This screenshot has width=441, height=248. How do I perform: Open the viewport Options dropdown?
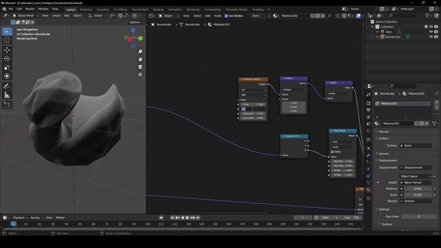tap(136, 22)
